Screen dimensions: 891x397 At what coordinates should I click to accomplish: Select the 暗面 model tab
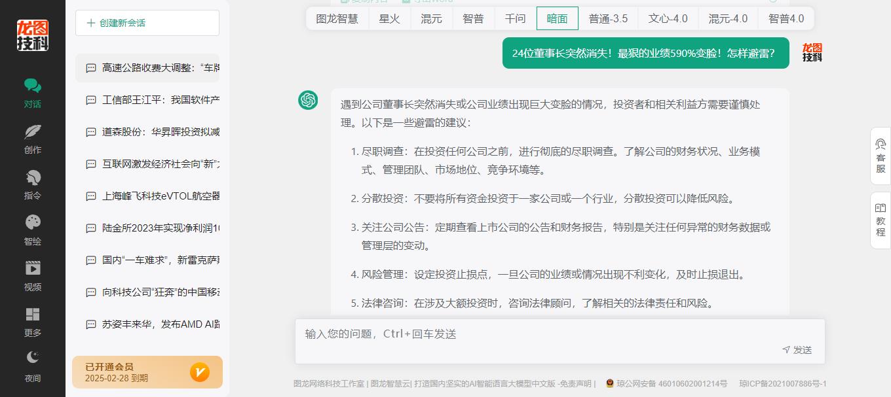point(558,18)
